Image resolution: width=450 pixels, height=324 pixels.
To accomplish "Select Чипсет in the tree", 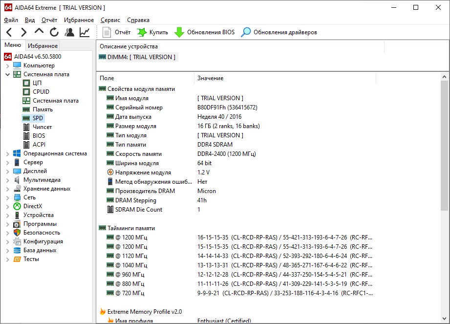I will (x=42, y=127).
